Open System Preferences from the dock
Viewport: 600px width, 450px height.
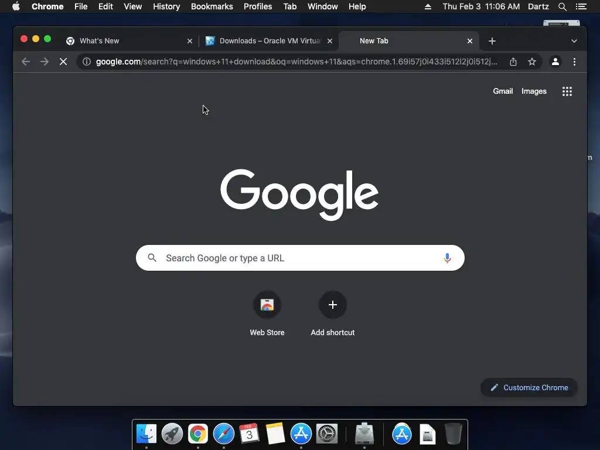coord(327,434)
